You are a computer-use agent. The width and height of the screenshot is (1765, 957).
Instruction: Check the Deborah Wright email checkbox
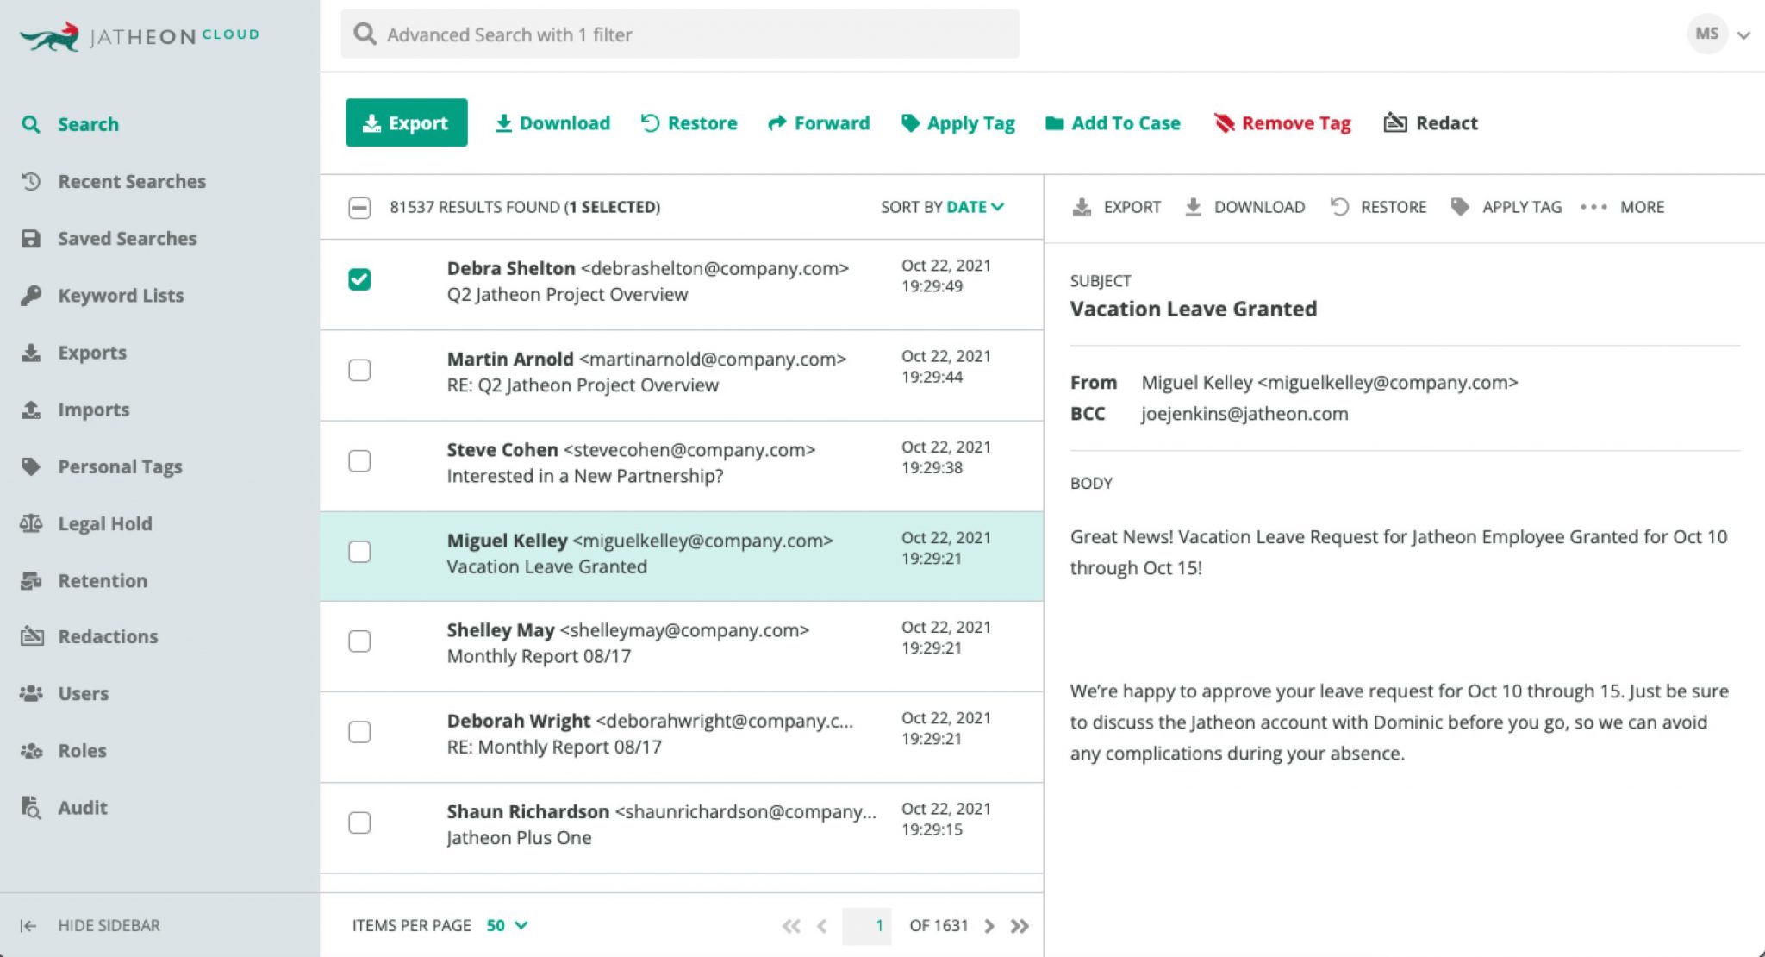point(359,732)
